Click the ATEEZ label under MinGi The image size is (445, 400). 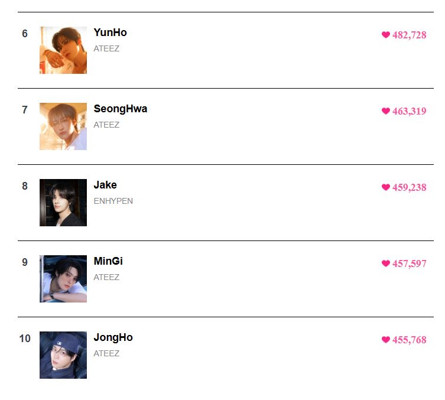pos(106,277)
